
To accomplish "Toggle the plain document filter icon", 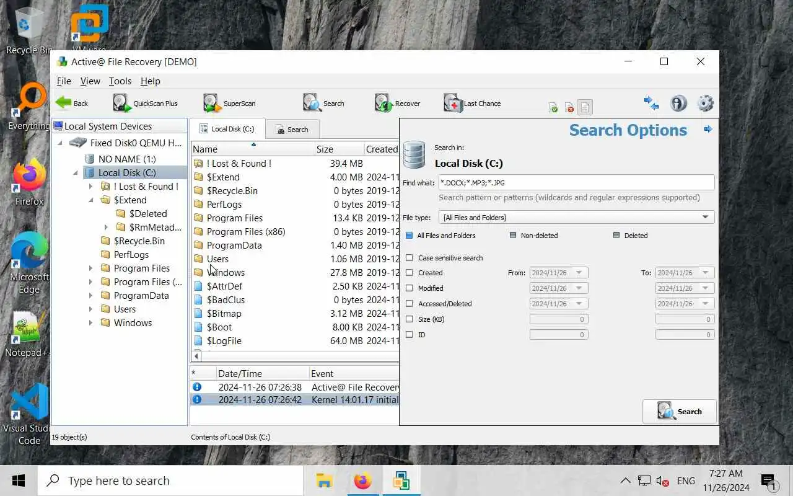I will [x=585, y=107].
